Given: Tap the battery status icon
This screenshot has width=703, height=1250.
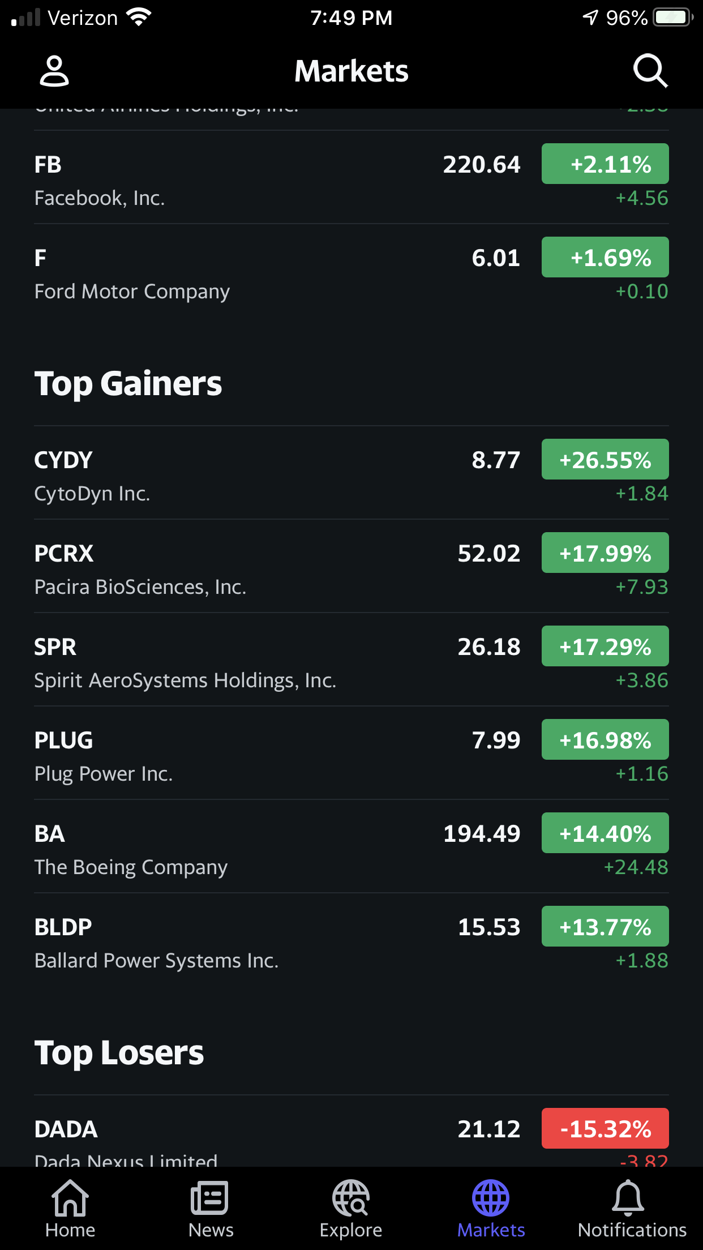Looking at the screenshot, I should coord(672,18).
